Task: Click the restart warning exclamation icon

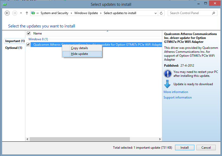Action: [x=168, y=74]
